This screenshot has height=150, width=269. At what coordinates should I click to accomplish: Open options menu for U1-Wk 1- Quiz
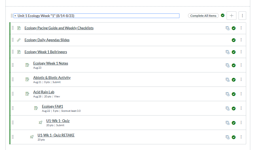pos(241,123)
